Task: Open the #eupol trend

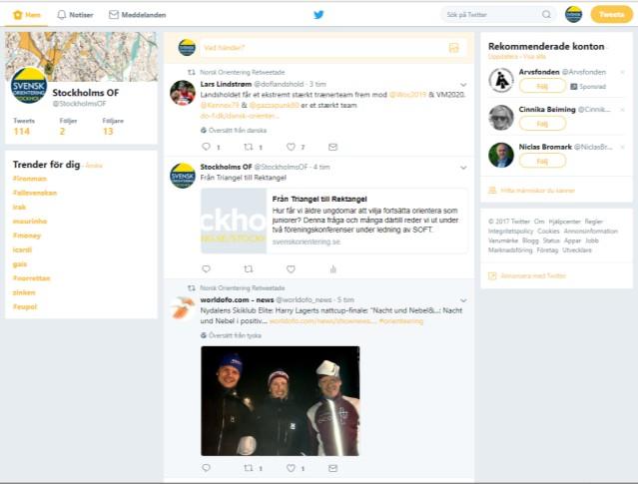Action: click(x=25, y=306)
